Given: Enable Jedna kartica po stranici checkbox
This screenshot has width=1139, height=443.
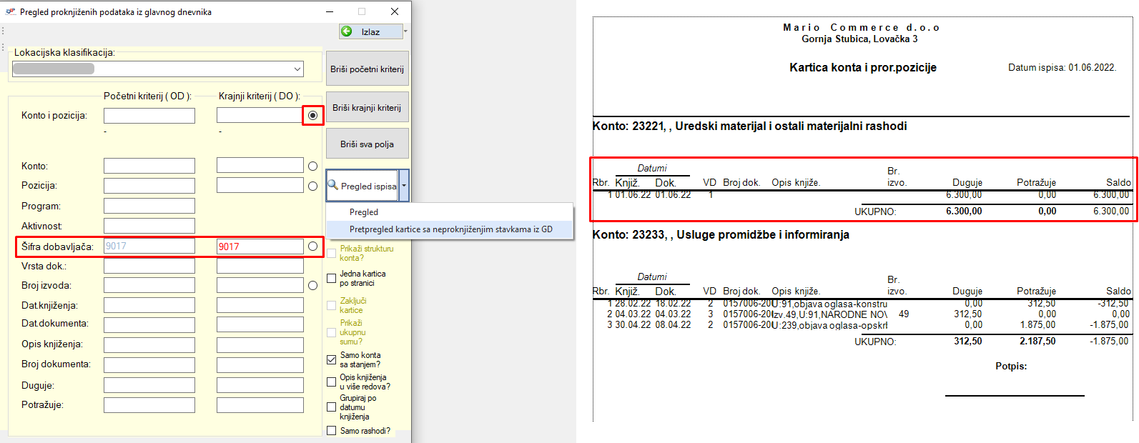Looking at the screenshot, I should click(331, 279).
